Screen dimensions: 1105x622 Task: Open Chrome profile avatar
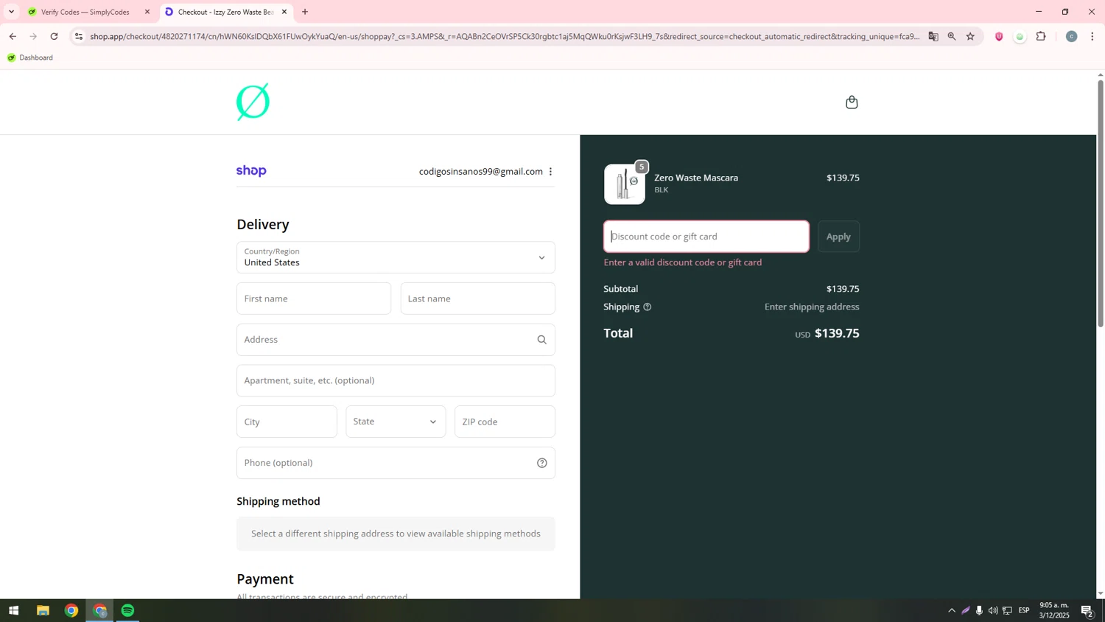click(1071, 36)
